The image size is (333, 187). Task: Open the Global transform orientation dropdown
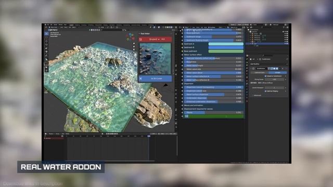[103, 28]
